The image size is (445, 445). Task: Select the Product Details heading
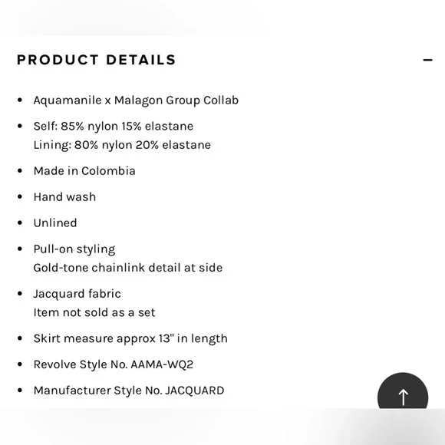point(97,60)
